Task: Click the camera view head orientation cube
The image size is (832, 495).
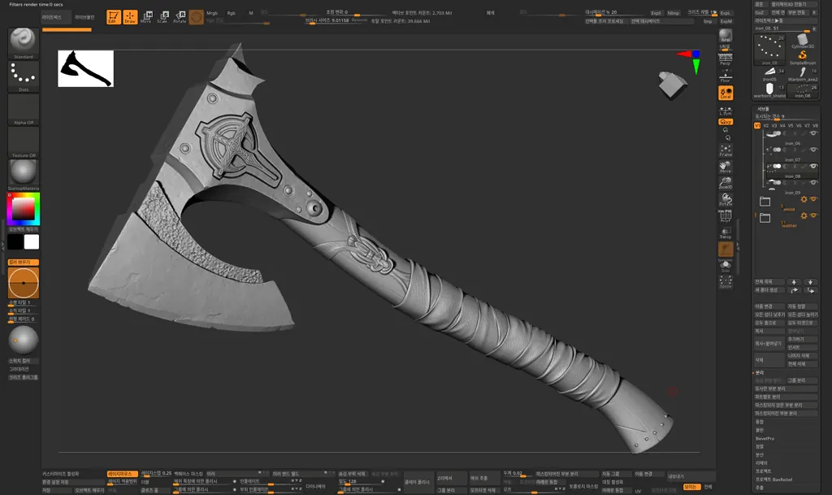Action: tap(672, 85)
